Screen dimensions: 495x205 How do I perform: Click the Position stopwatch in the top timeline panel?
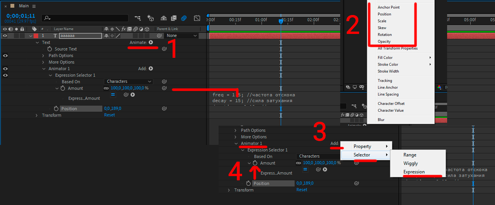coord(56,109)
